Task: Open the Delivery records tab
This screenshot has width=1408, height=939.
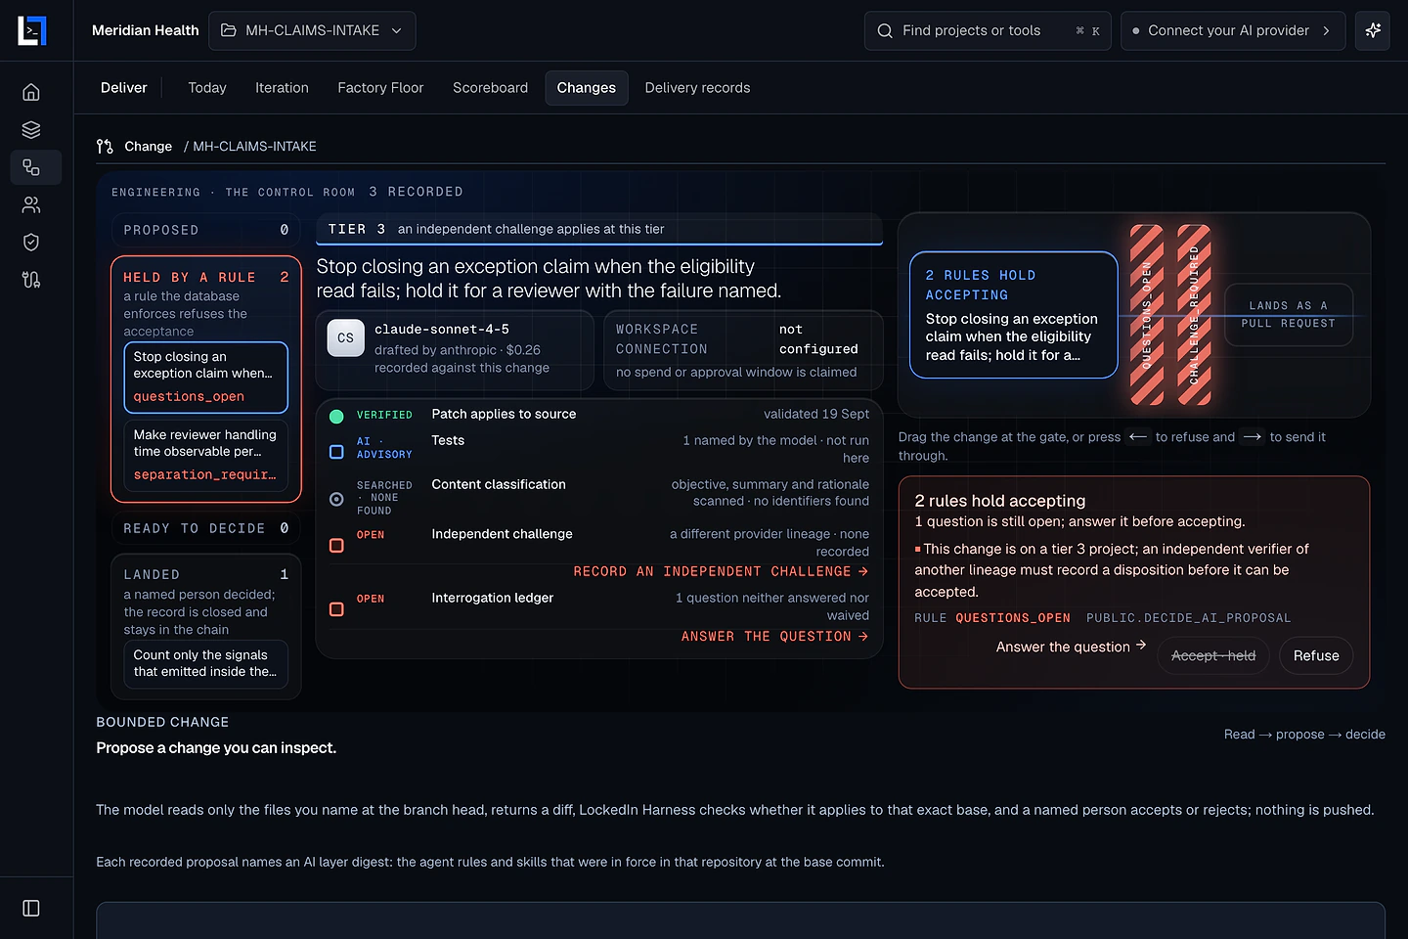Action: click(697, 88)
